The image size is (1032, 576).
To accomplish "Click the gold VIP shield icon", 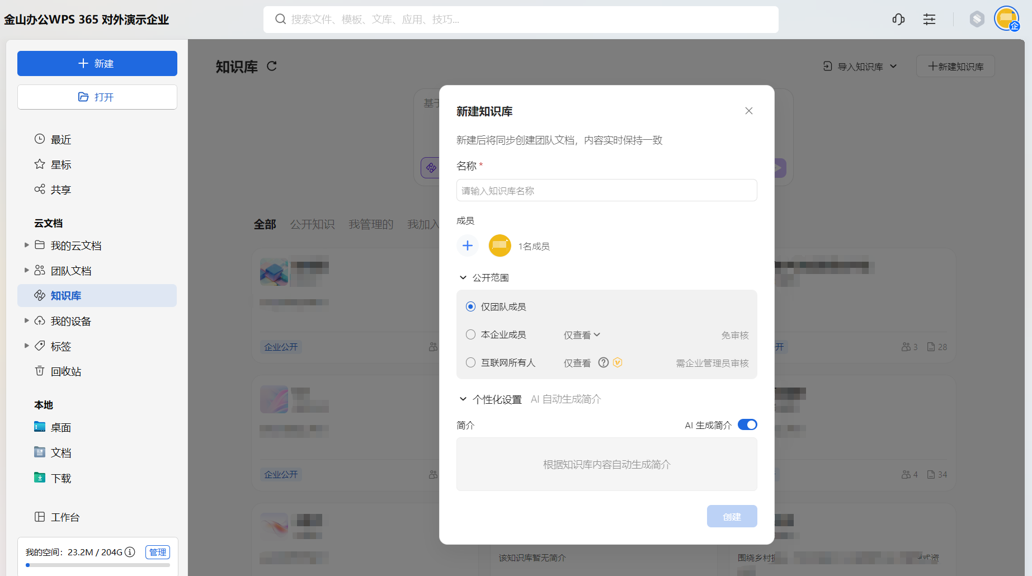I will coord(618,362).
